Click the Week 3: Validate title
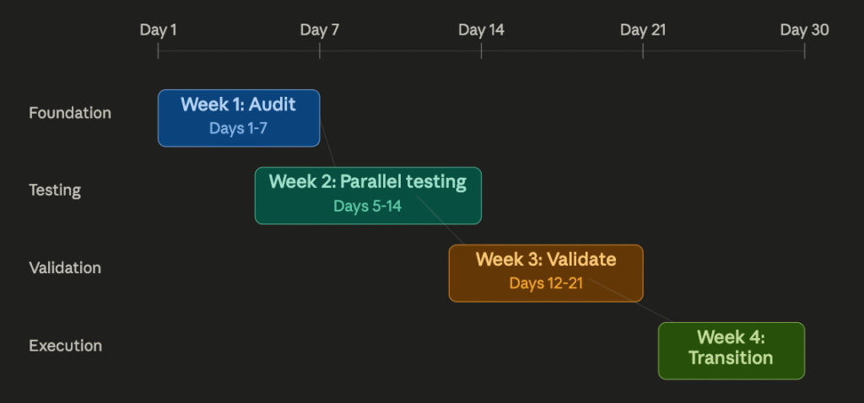 click(545, 260)
